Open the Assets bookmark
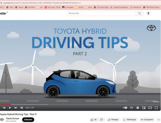 tap(19, 7)
